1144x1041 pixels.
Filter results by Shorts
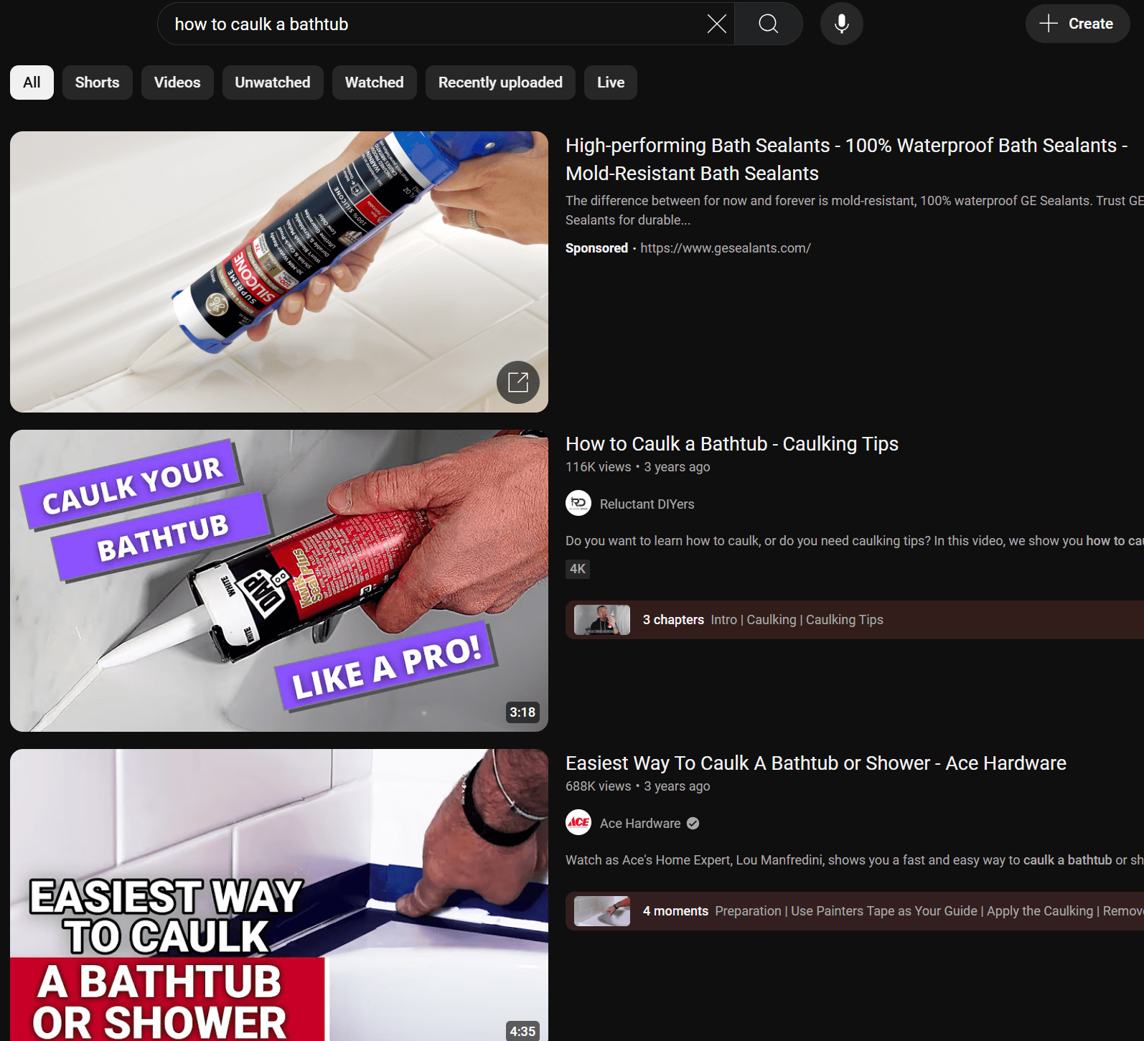(x=97, y=83)
